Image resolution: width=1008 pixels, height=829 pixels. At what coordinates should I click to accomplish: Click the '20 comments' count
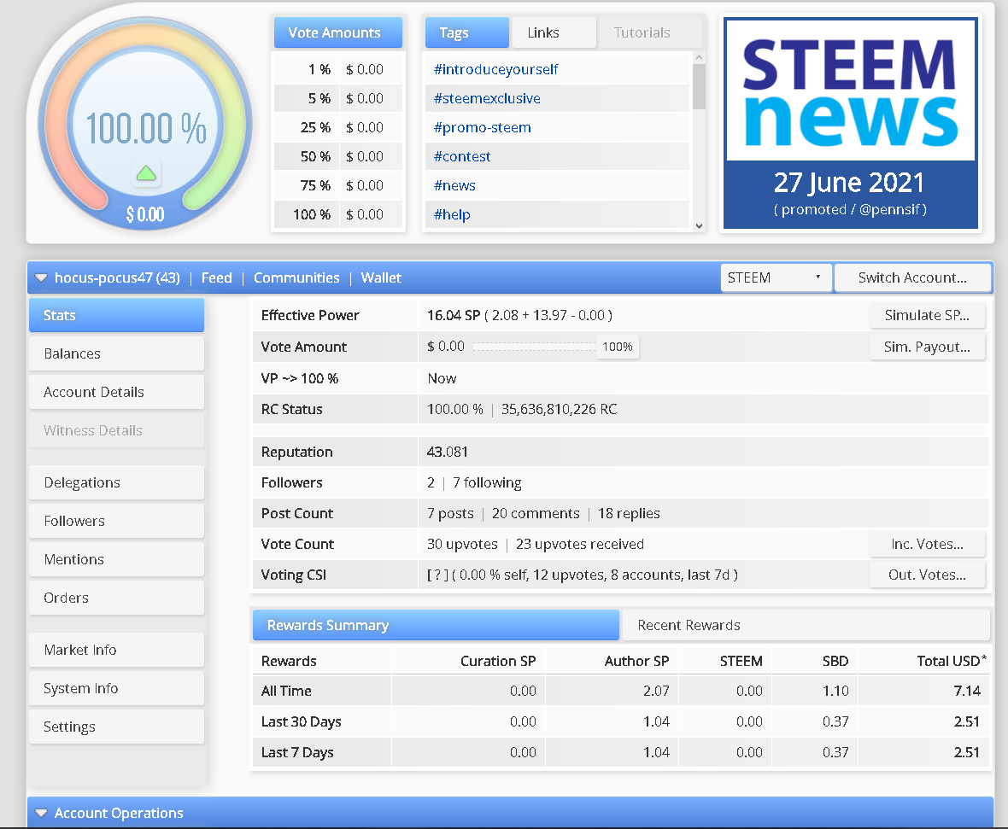(x=536, y=513)
